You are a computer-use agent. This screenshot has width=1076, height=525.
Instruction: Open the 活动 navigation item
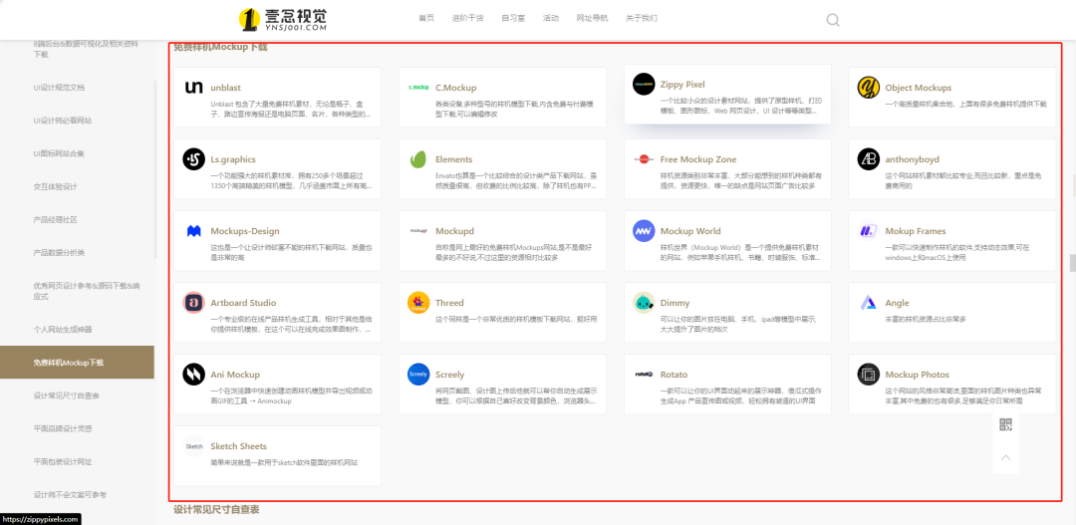click(x=550, y=19)
